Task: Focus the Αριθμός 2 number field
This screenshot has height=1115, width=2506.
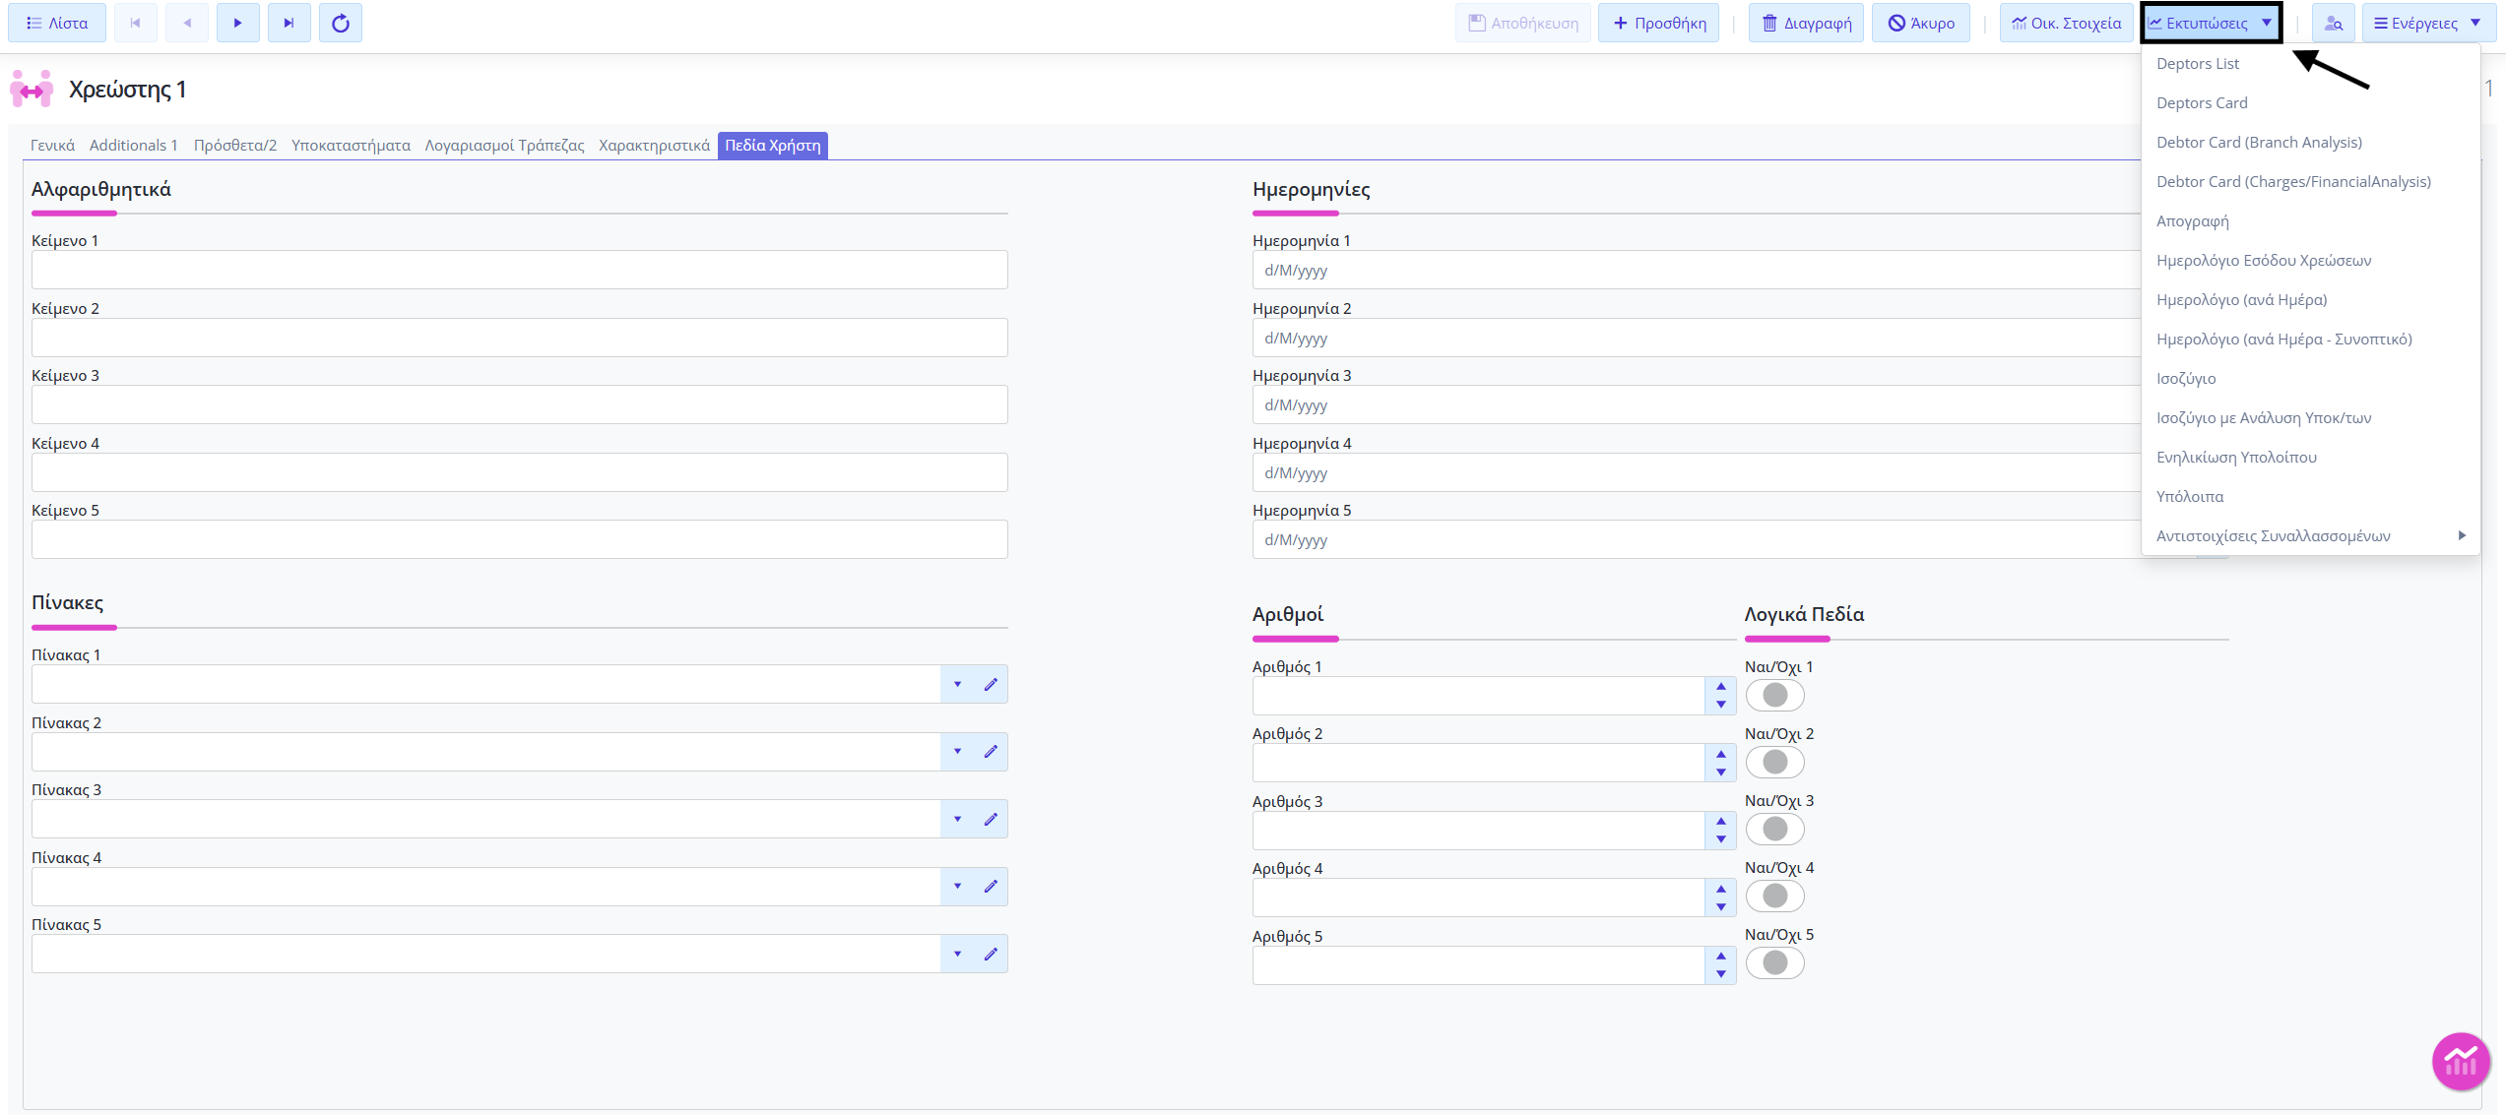Action: [1479, 763]
